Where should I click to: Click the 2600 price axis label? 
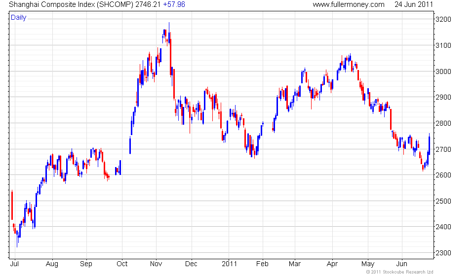(x=443, y=175)
